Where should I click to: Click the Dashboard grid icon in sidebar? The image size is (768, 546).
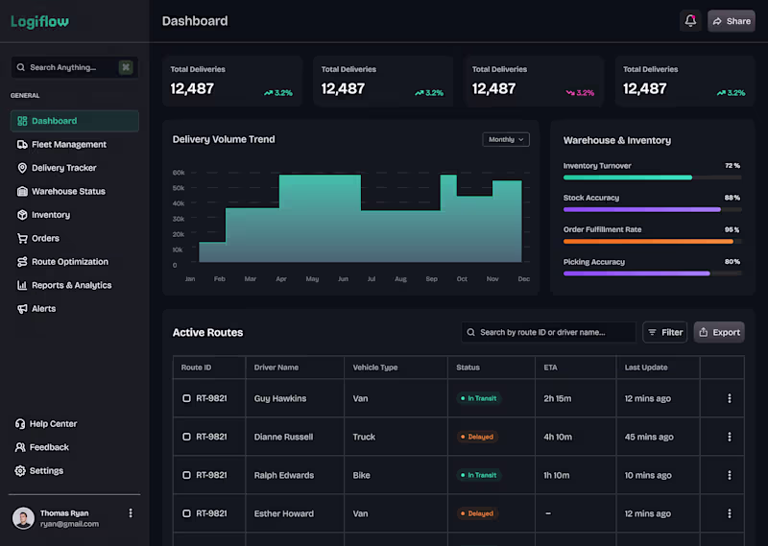tap(22, 121)
